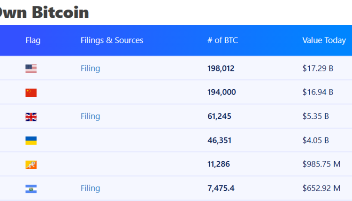Open the Filing link in the El Salvador row

coord(90,188)
